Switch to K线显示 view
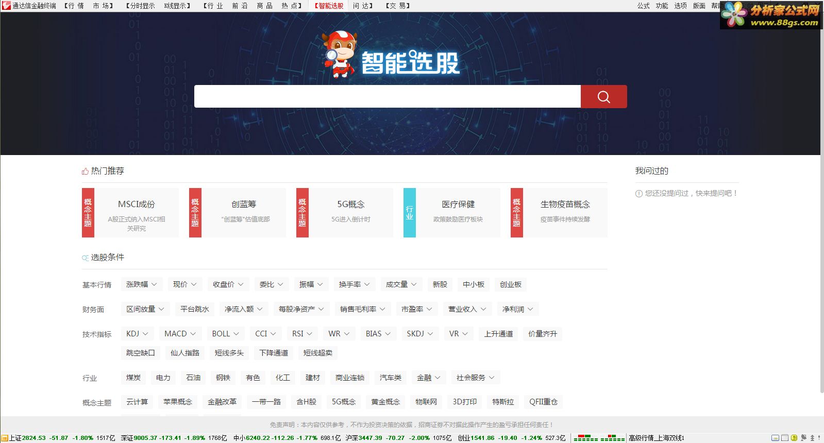The width and height of the screenshot is (824, 443). [176, 6]
